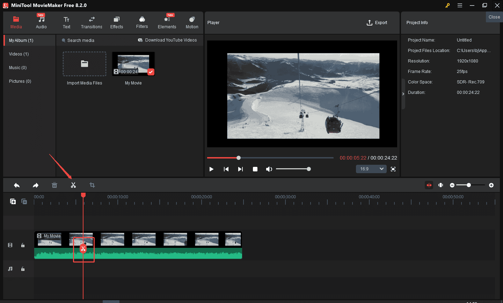Click Resolution value 1920x1080
503x303 pixels.
(467, 61)
